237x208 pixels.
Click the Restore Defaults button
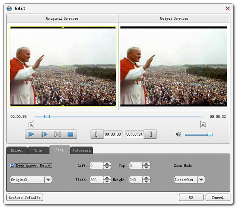pos(24,197)
